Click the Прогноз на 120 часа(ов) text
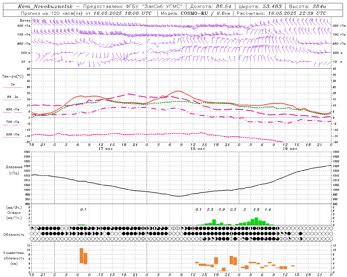 (x=52, y=13)
